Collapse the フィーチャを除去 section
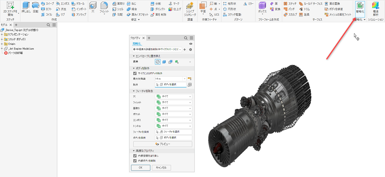This screenshot has height=177, width=385. tap(134, 91)
